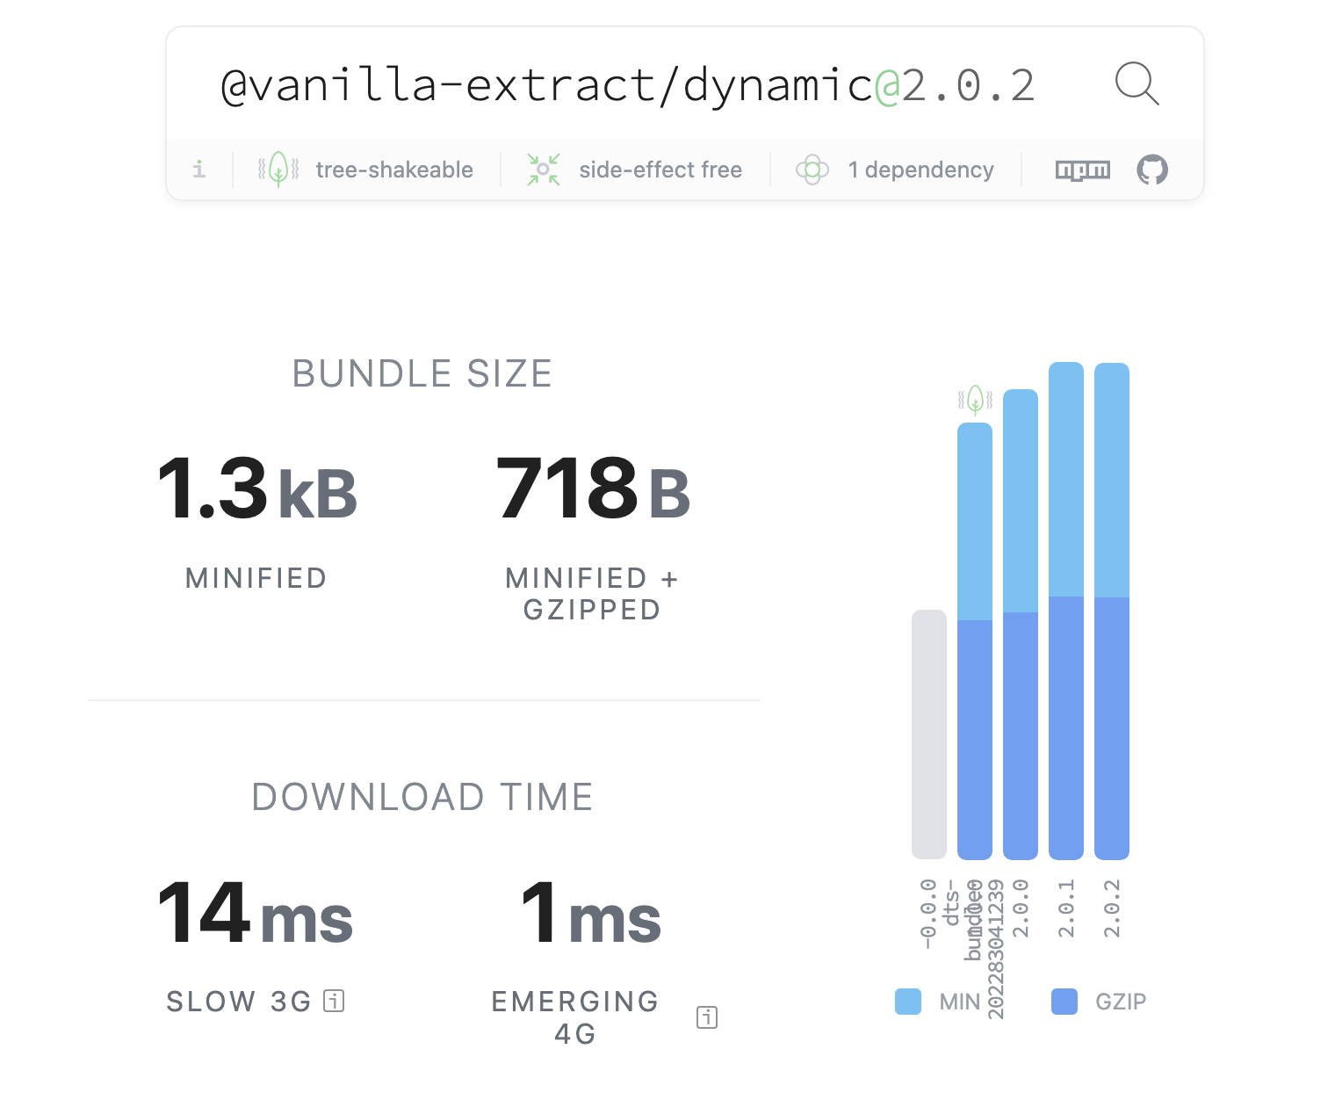
Task: Click the search magnifier icon
Action: tap(1137, 83)
